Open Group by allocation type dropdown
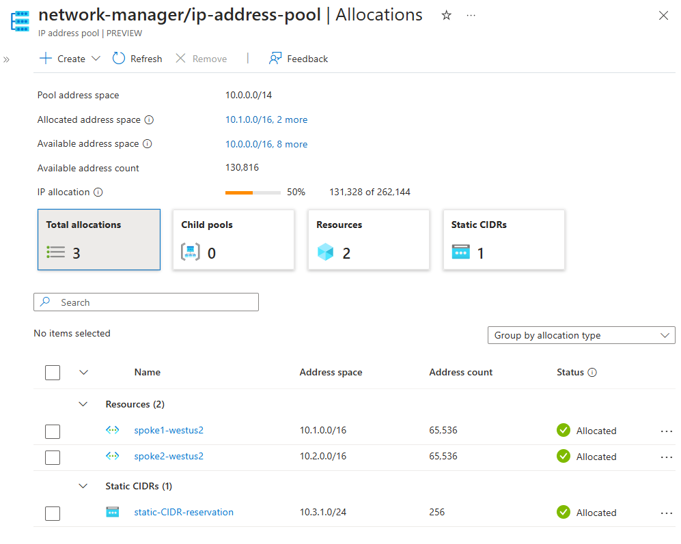This screenshot has height=544, width=681. (x=581, y=335)
